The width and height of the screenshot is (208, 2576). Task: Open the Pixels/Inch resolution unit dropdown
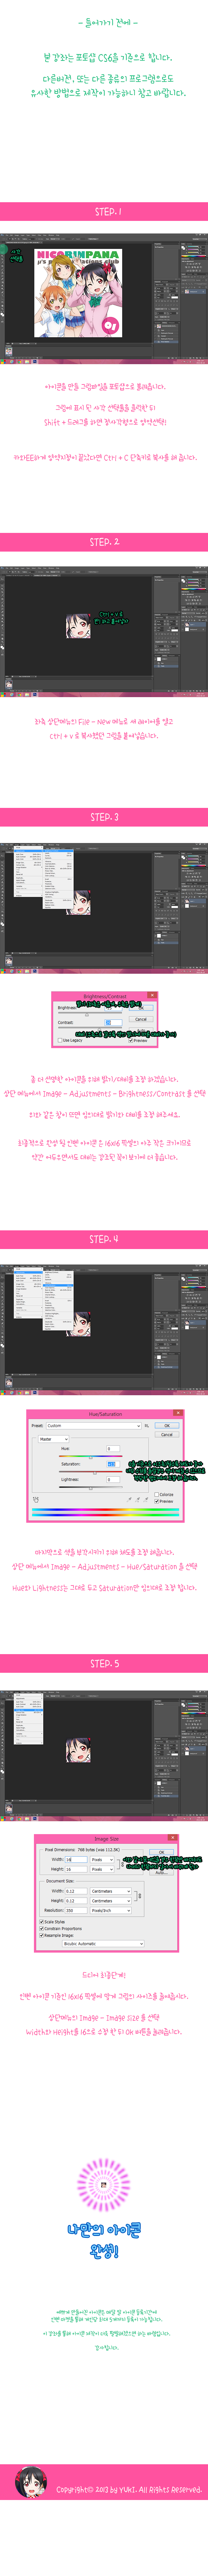click(110, 1910)
